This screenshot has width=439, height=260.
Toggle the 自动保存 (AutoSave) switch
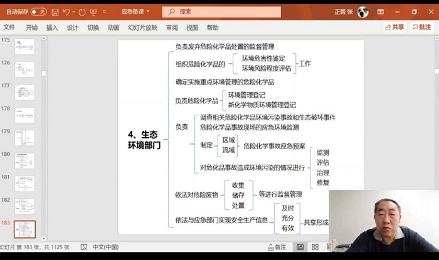[x=38, y=11]
